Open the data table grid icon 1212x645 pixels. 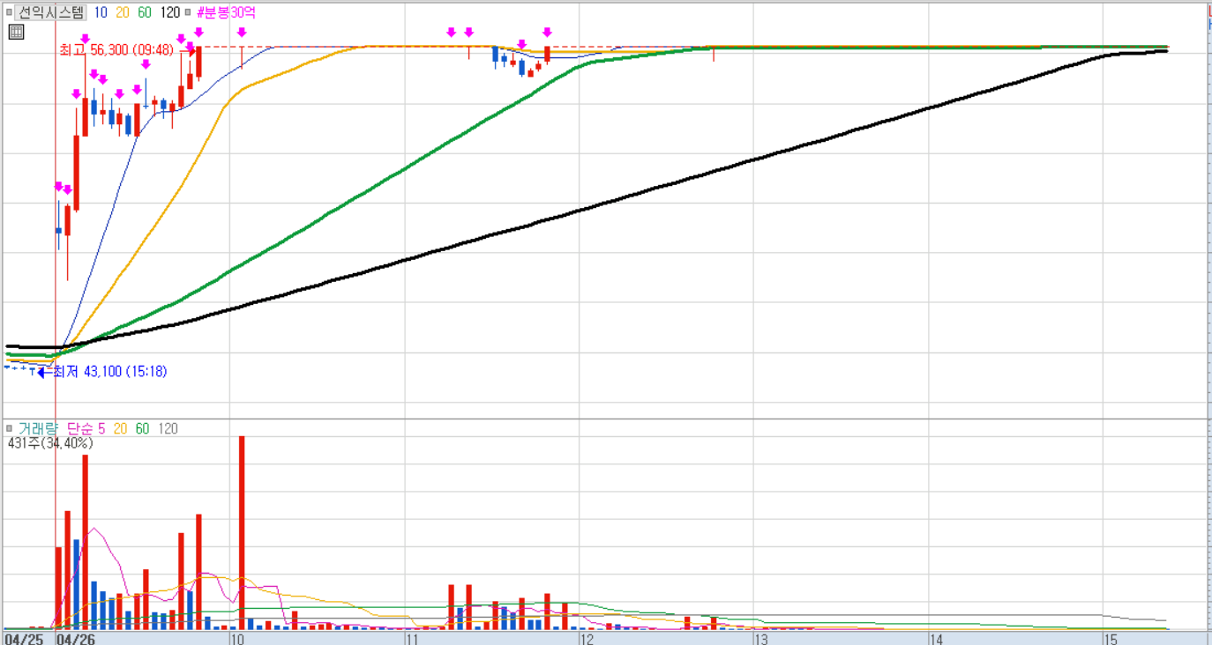click(16, 33)
